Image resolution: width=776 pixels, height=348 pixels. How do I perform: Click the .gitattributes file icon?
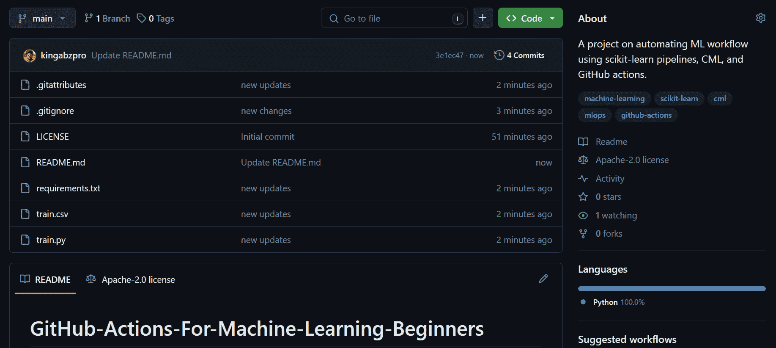[25, 85]
